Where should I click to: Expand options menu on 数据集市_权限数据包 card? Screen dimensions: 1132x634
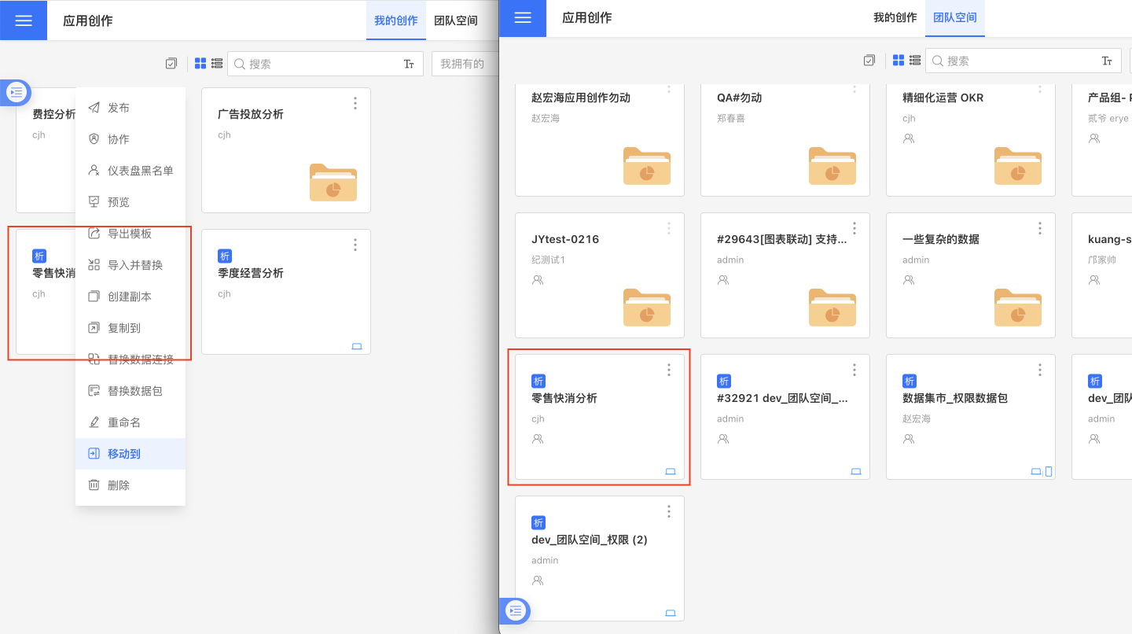(1040, 370)
